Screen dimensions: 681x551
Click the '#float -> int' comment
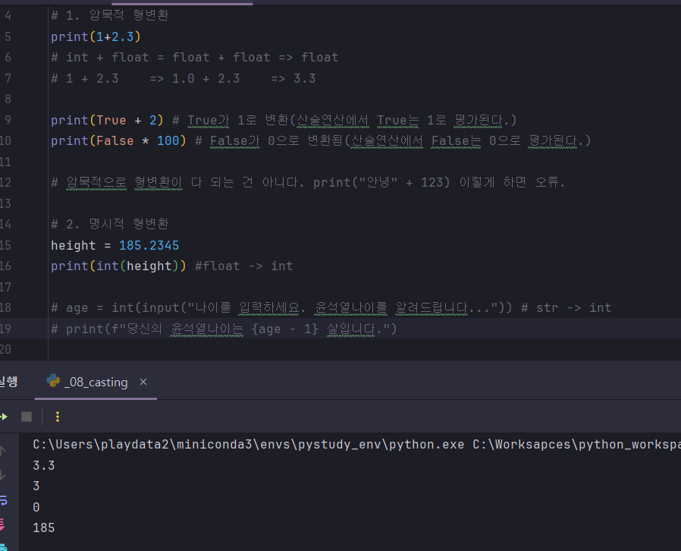tap(243, 266)
